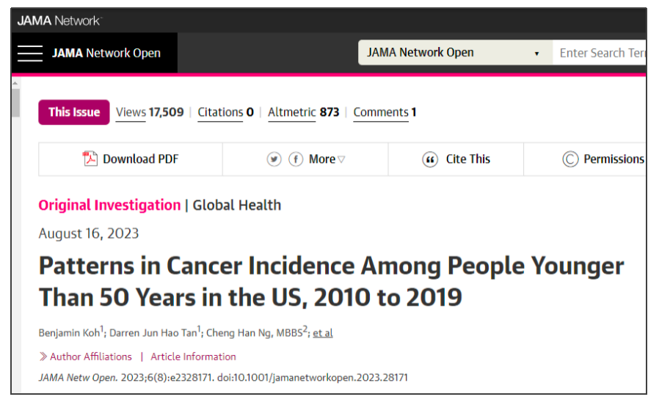Click the JAMA Network logo
Viewport: 659px width, 405px height.
pyautogui.click(x=59, y=21)
